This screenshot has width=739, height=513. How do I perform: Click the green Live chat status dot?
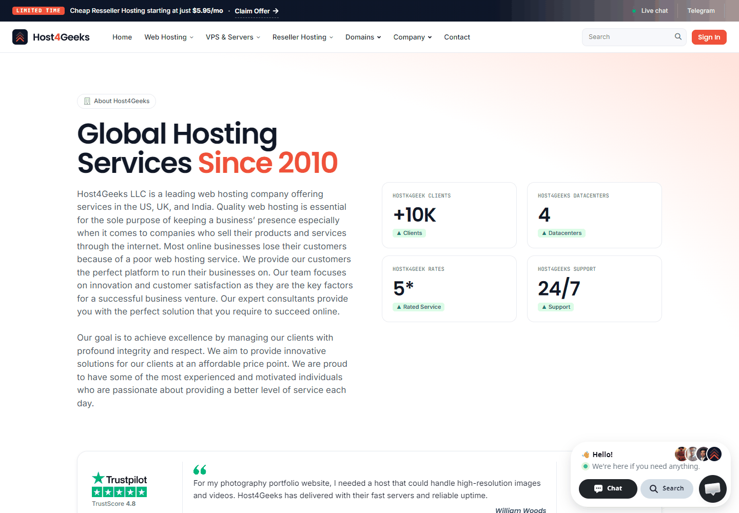634,11
